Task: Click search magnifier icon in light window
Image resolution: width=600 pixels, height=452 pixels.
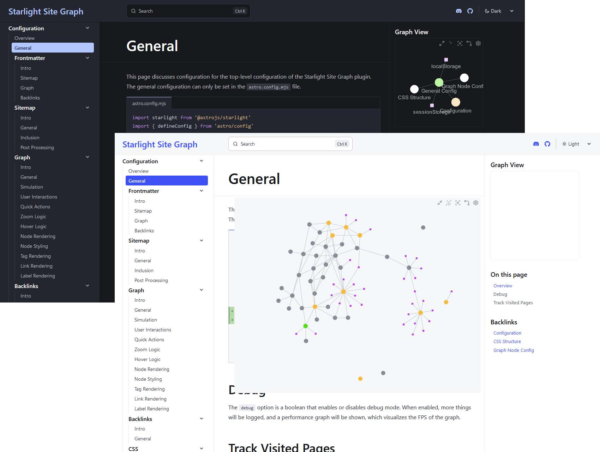Action: tap(235, 144)
